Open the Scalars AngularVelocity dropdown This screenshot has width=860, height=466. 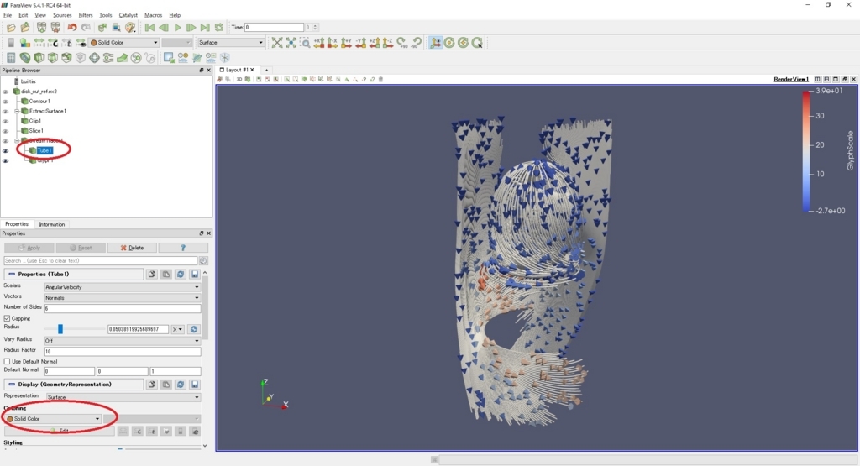point(122,286)
